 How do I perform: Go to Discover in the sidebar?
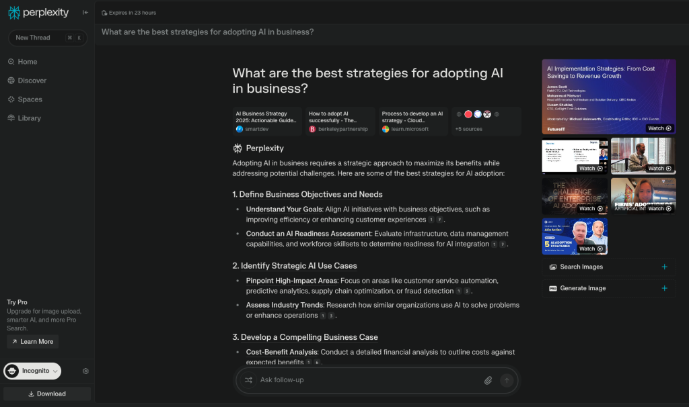point(32,81)
